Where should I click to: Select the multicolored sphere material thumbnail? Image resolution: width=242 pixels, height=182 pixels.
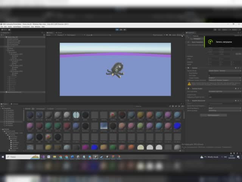[x=48, y=137]
